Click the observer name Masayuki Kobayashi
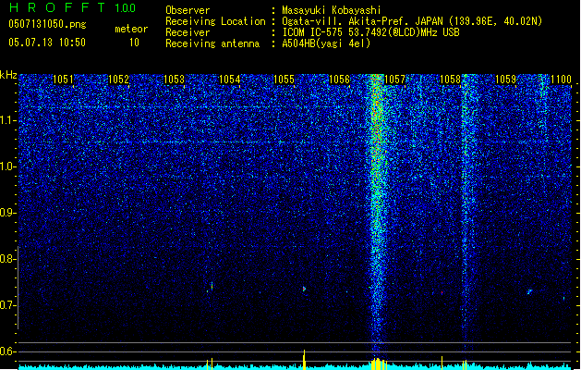Viewport: 581px width, 370px height. 332,10
